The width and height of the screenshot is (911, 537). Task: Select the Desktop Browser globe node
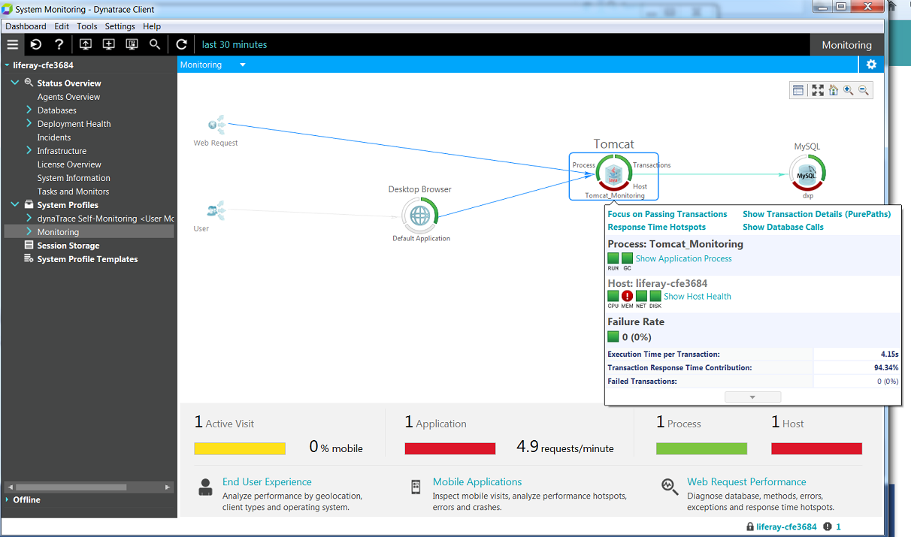point(419,215)
